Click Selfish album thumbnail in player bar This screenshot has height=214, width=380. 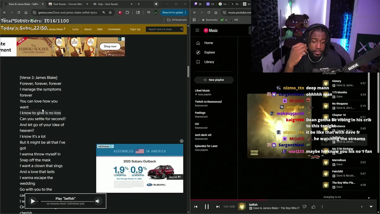[x=242, y=207]
